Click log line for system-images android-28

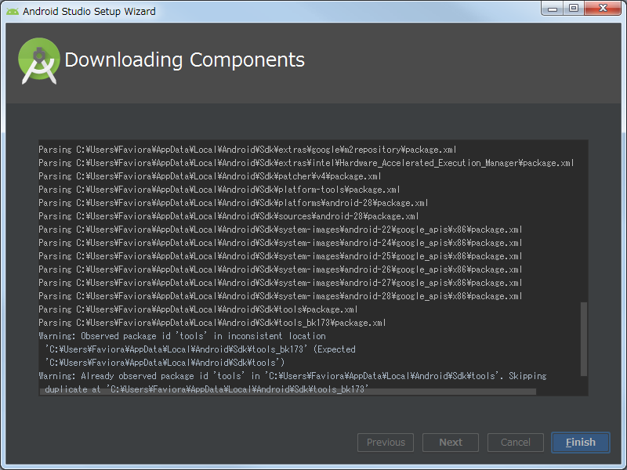tap(281, 296)
